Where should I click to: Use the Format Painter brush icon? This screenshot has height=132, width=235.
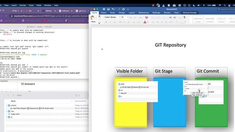pos(100,23)
